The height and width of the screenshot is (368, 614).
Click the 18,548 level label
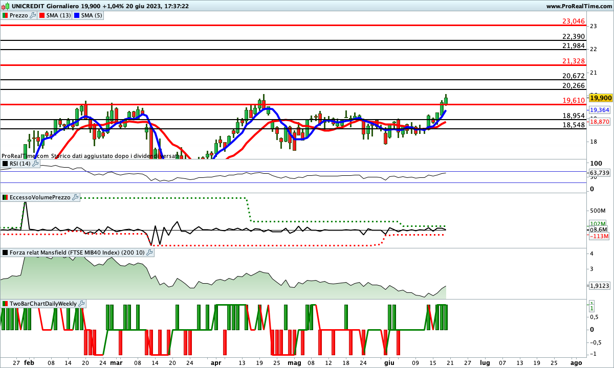tap(573, 125)
